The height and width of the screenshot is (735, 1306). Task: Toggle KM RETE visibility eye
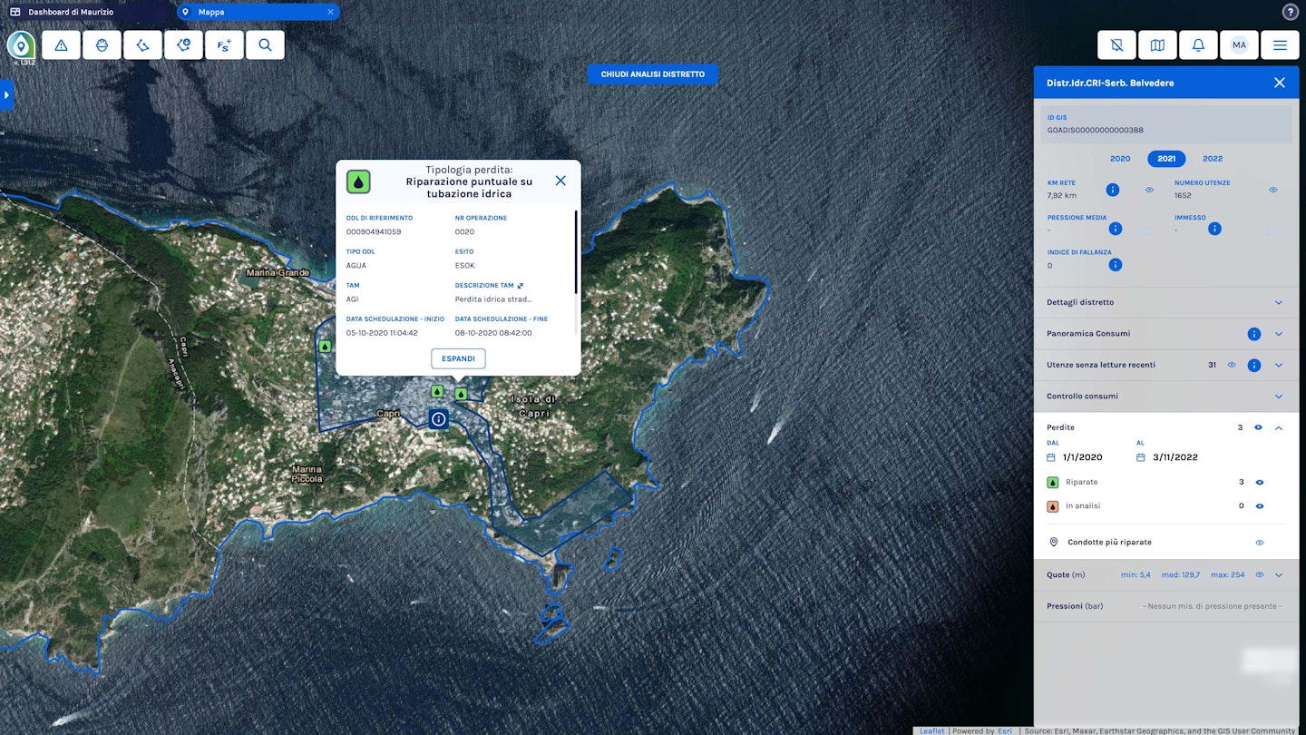click(x=1149, y=190)
